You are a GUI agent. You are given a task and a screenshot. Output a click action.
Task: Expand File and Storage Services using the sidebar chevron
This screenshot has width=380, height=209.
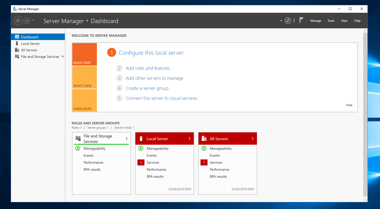tap(63, 57)
